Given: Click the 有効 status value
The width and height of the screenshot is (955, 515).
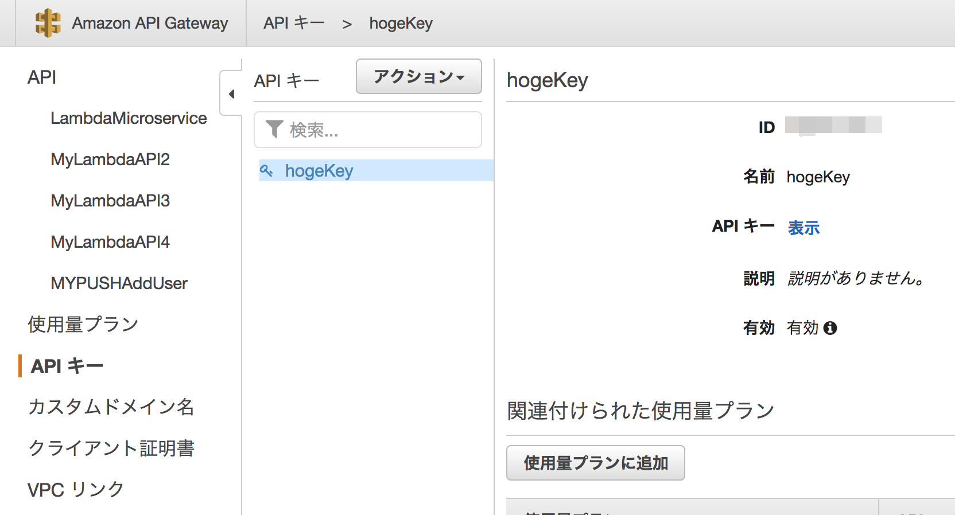Looking at the screenshot, I should (x=802, y=328).
